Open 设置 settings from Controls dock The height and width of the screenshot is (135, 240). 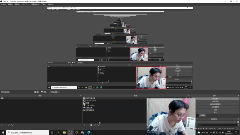click(215, 110)
